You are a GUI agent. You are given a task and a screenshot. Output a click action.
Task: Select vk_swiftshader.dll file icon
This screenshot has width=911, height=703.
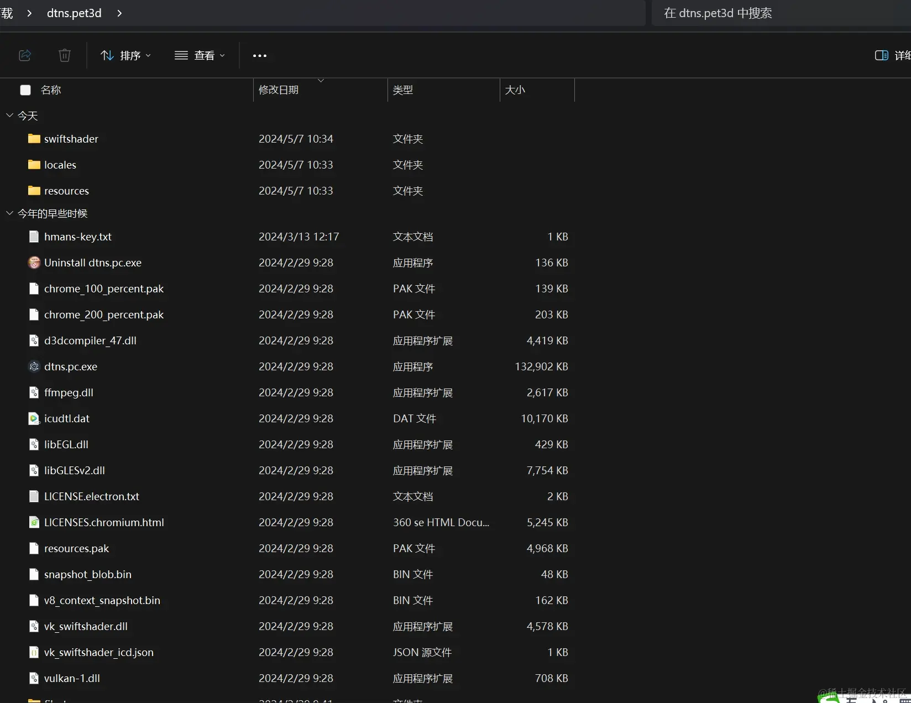pos(34,626)
